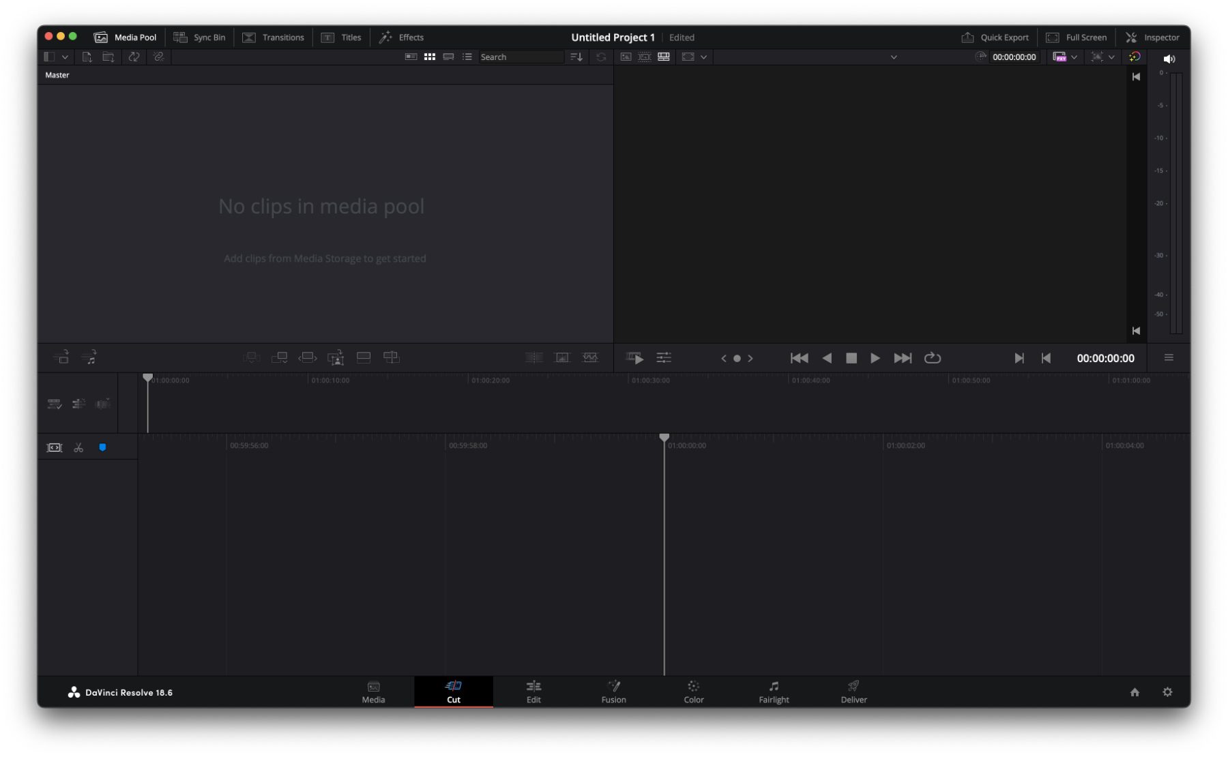Expand the viewer clip name dropdown

coord(894,57)
